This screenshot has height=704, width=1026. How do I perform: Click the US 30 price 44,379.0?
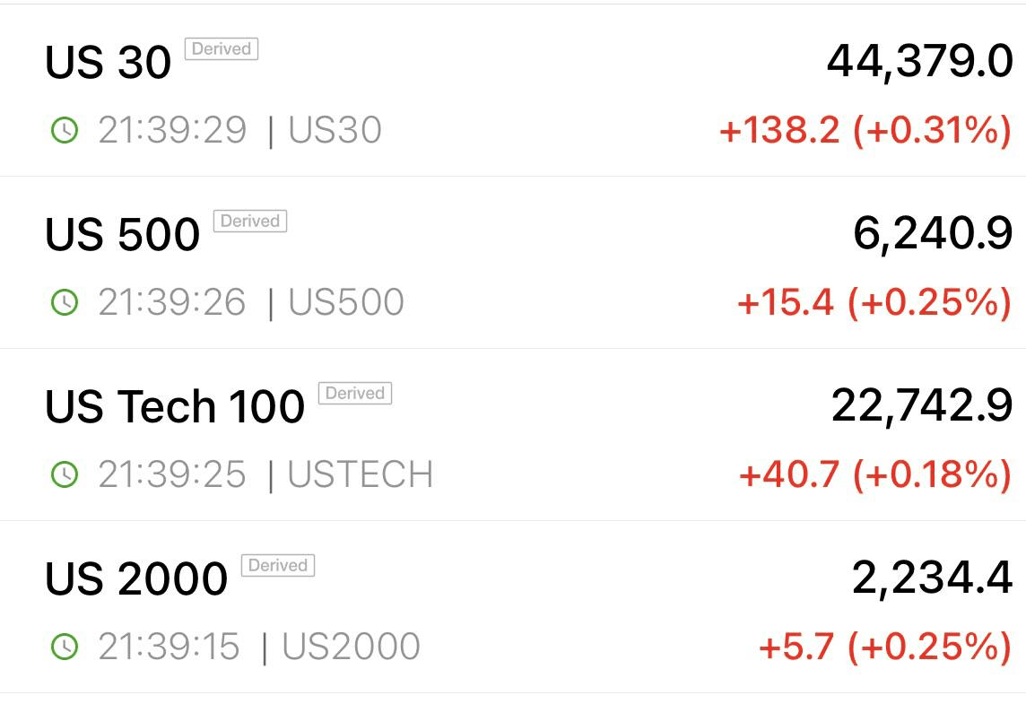[x=920, y=63]
